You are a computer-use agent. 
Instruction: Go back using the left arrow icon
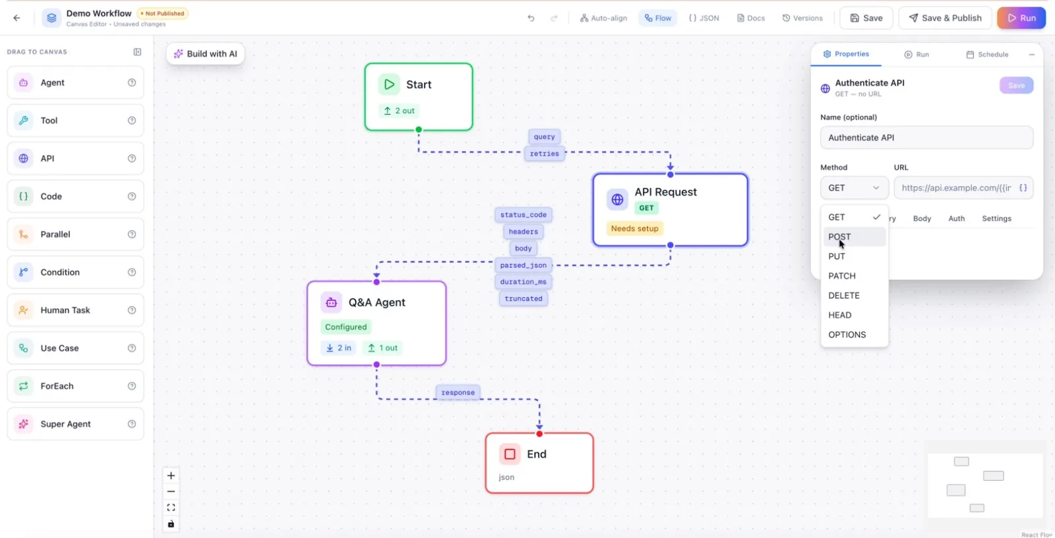(16, 18)
